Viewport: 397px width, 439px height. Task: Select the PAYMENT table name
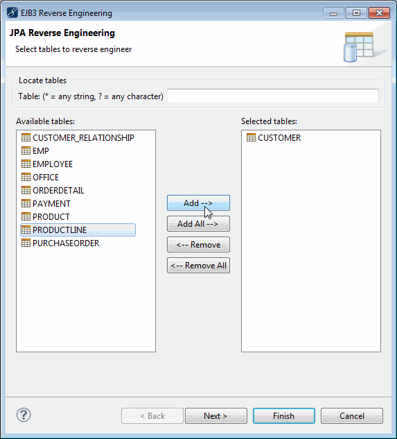point(51,203)
